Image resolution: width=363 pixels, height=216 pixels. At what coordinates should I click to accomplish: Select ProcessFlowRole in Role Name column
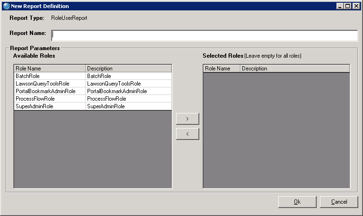point(50,99)
